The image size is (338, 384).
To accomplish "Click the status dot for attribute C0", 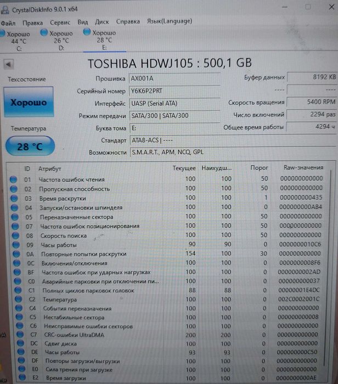I will pos(18,281).
